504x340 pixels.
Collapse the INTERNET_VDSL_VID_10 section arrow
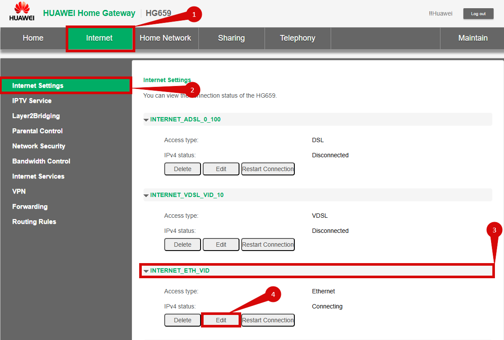146,195
